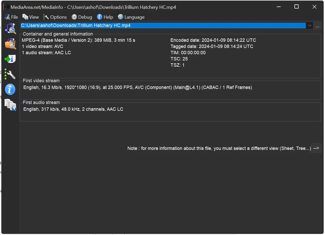Click the blue About info sidebar icon
This screenshot has height=235, width=325.
click(x=10, y=89)
